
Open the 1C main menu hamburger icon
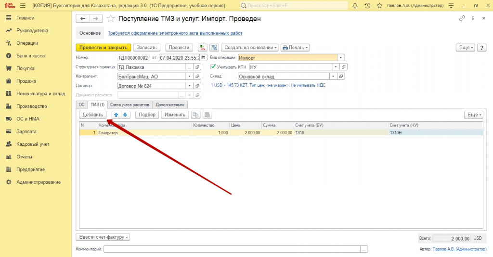click(23, 6)
